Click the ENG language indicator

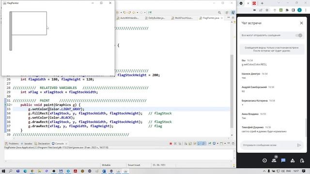tap(289, 171)
